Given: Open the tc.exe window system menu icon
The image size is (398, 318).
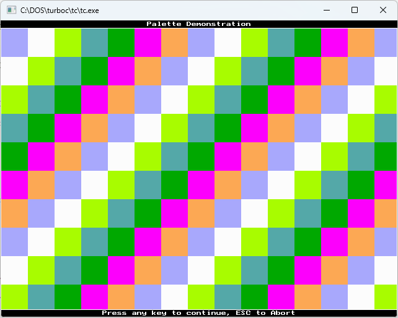Looking at the screenshot, I should [x=11, y=10].
